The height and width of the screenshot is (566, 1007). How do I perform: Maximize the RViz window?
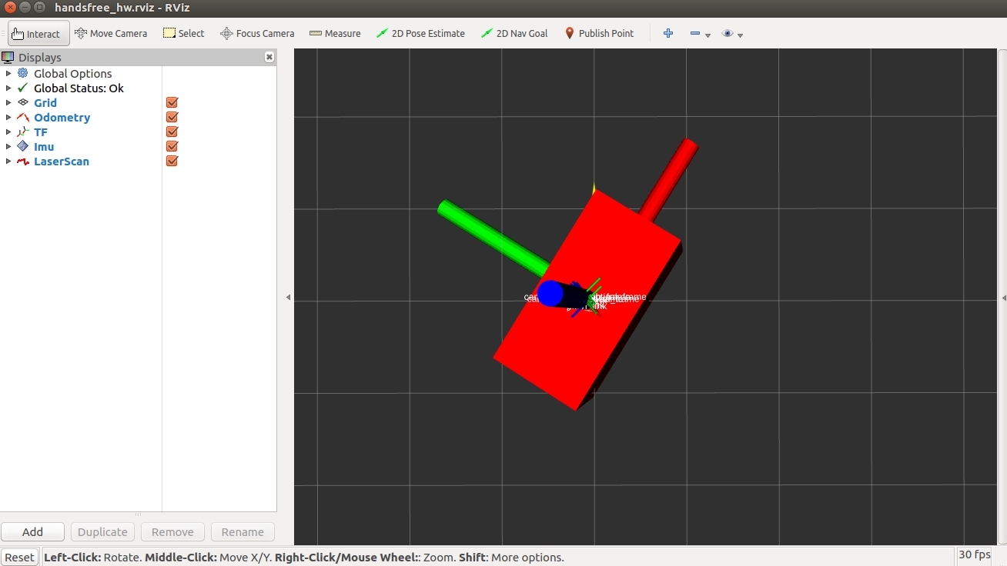pyautogui.click(x=39, y=8)
